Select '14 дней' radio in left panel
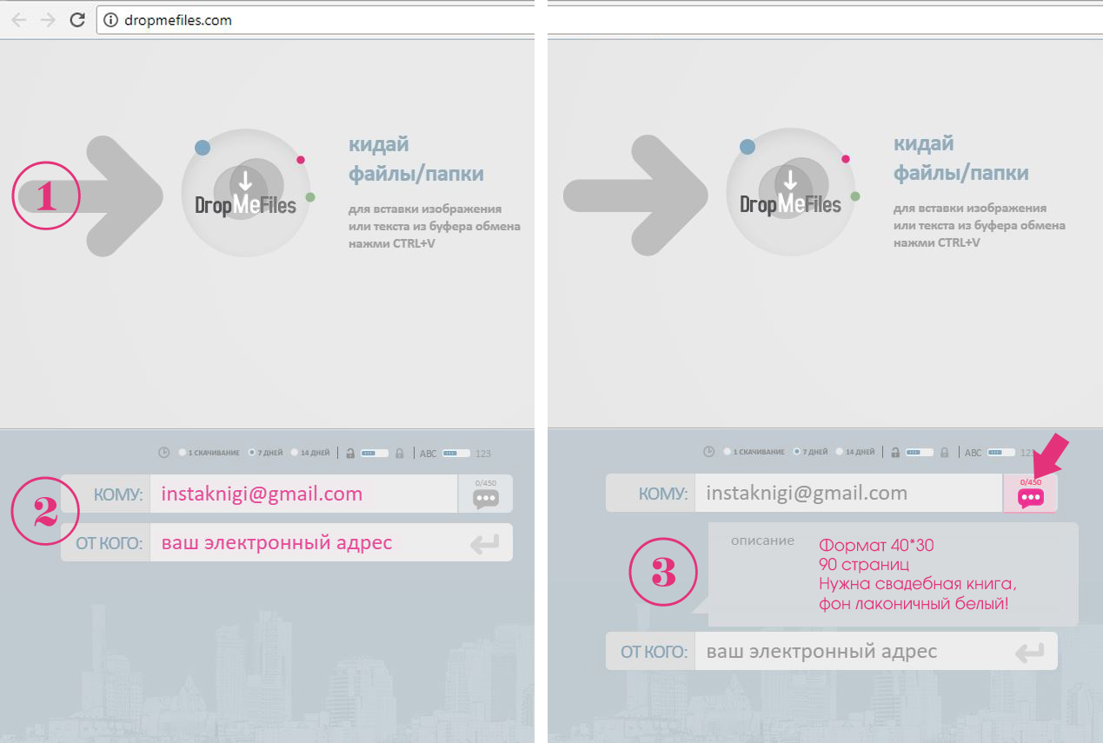Screen dimensions: 1103x743 (295, 453)
